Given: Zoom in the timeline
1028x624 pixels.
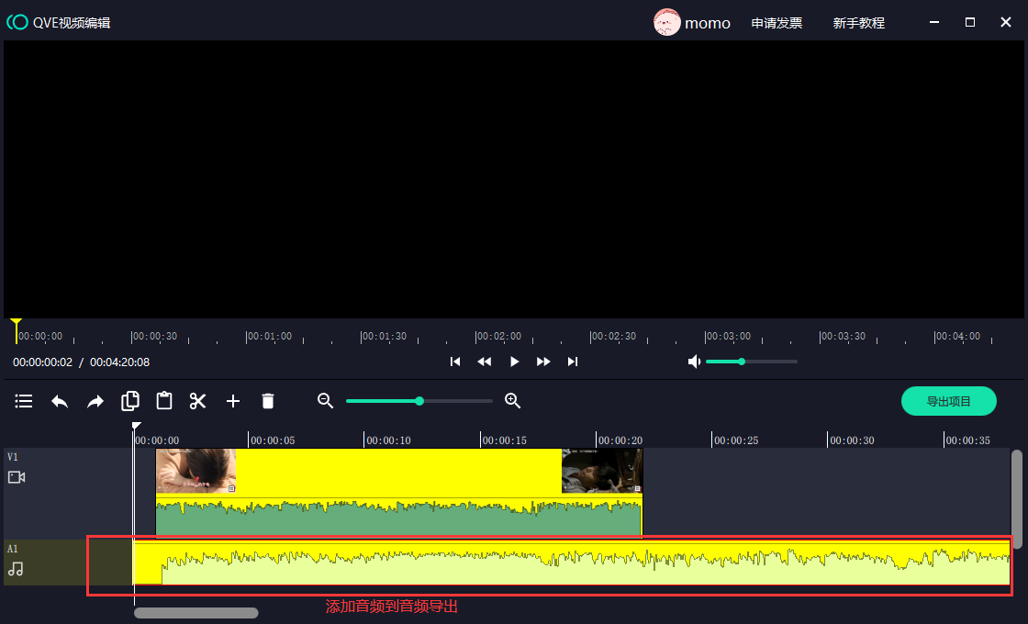Looking at the screenshot, I should [513, 401].
